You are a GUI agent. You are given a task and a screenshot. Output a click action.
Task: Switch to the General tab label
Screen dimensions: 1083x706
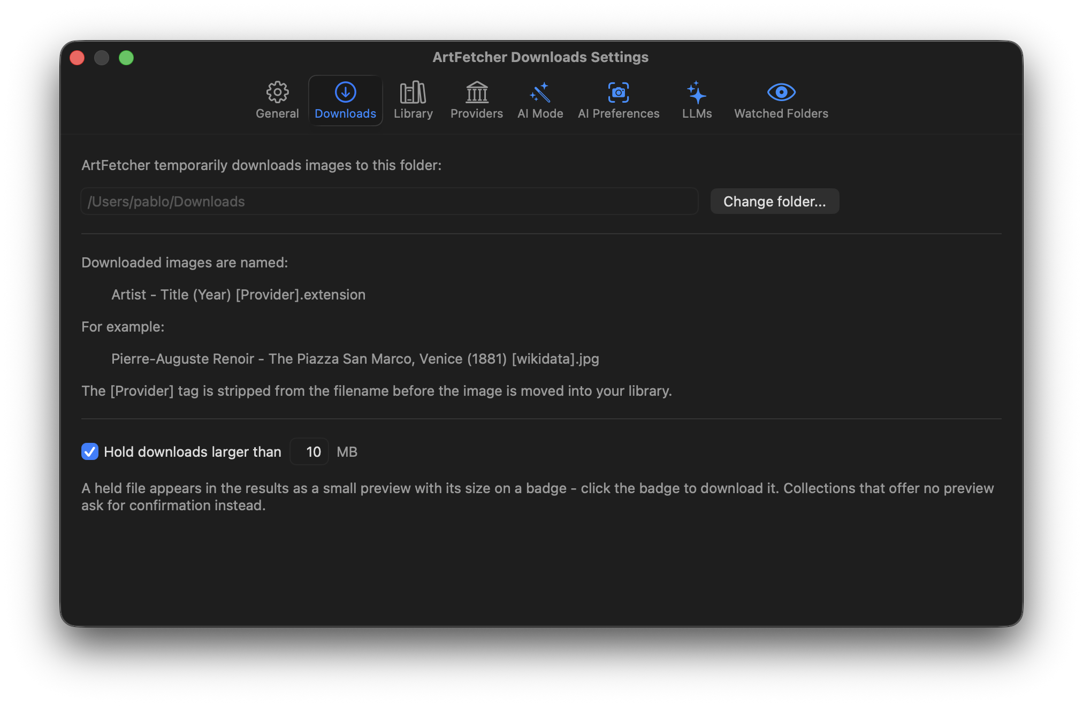[277, 113]
